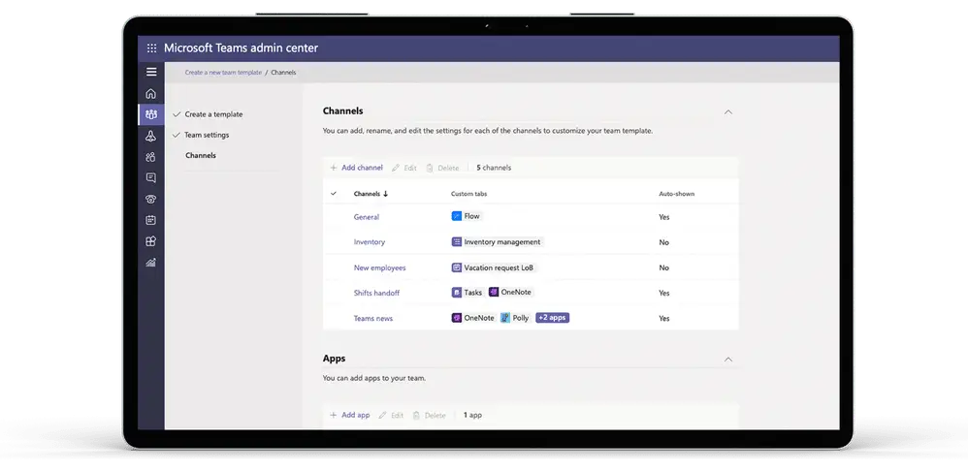968x471 pixels.
Task: Click Edit in the apps toolbar
Action: point(391,415)
